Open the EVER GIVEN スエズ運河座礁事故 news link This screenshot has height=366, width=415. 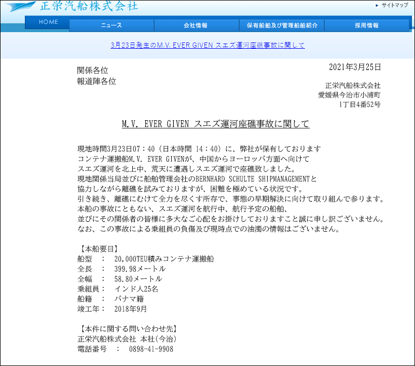[x=208, y=45]
